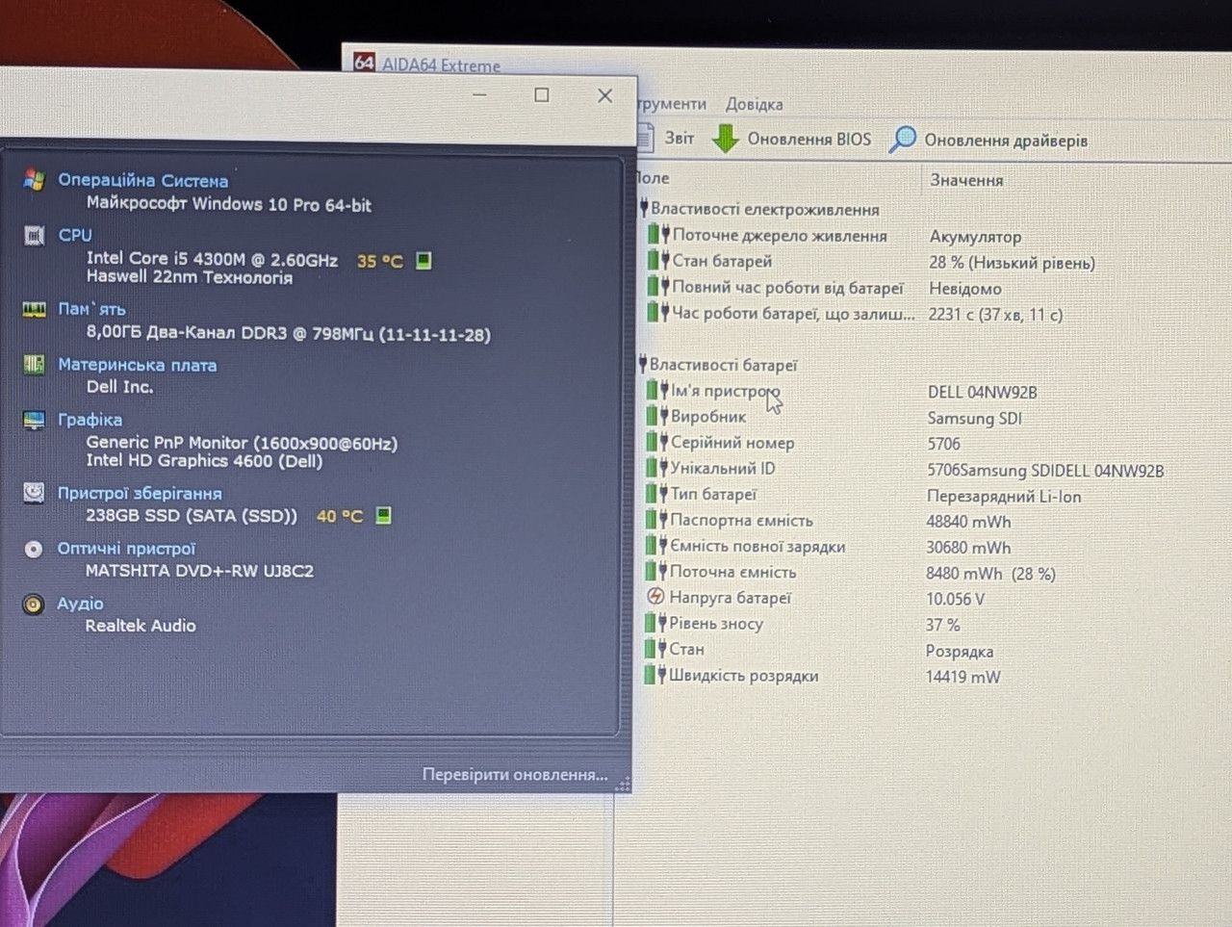Viewport: 1232px width, 927px height.
Task: Click the green SSD temperature indicator
Action: (383, 515)
